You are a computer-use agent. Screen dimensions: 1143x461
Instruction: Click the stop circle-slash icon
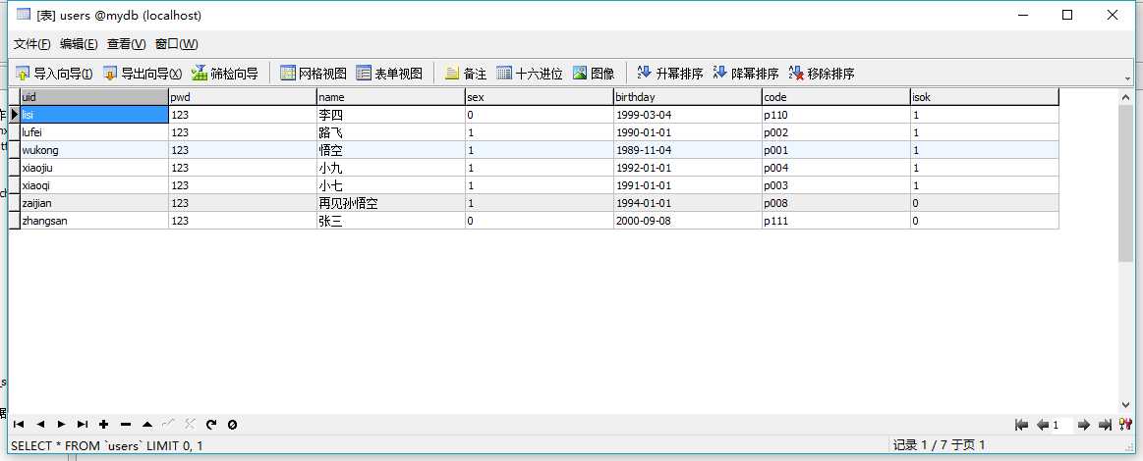click(x=232, y=425)
